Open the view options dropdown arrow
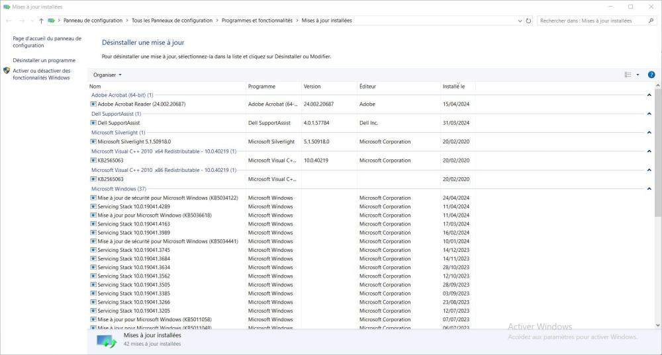662x355 pixels. (638, 75)
